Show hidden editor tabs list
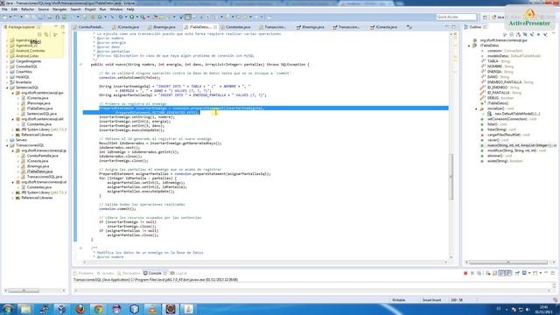The image size is (560, 315). coord(409,27)
